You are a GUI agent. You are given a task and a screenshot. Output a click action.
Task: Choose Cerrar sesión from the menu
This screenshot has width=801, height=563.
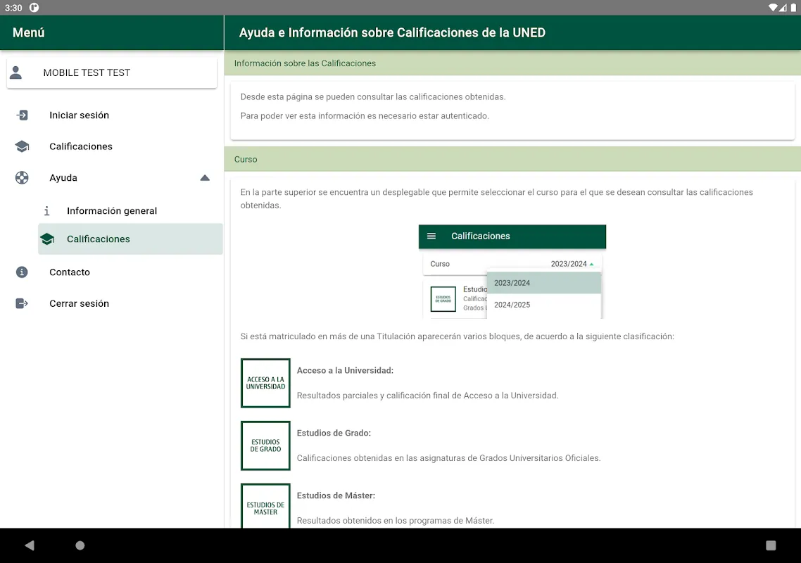point(112,303)
